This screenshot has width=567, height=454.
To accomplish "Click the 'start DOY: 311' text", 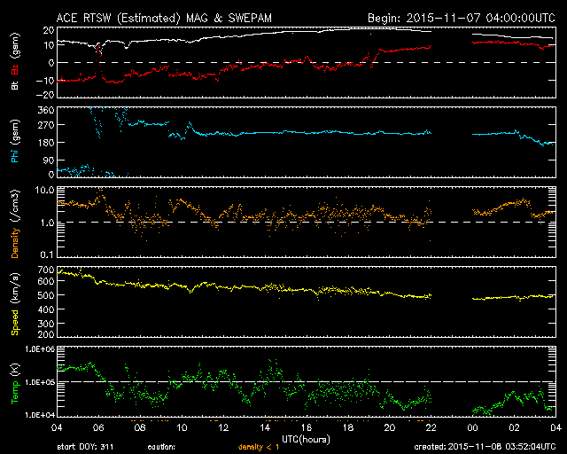I will (x=85, y=447).
